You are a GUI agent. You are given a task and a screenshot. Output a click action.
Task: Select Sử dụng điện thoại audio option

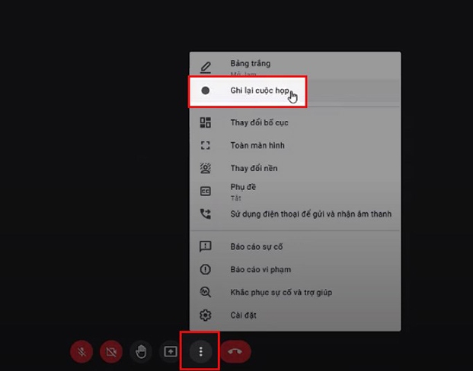click(x=310, y=214)
